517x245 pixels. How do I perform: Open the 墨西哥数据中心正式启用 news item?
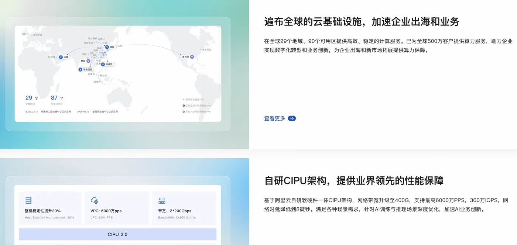(x=105, y=111)
